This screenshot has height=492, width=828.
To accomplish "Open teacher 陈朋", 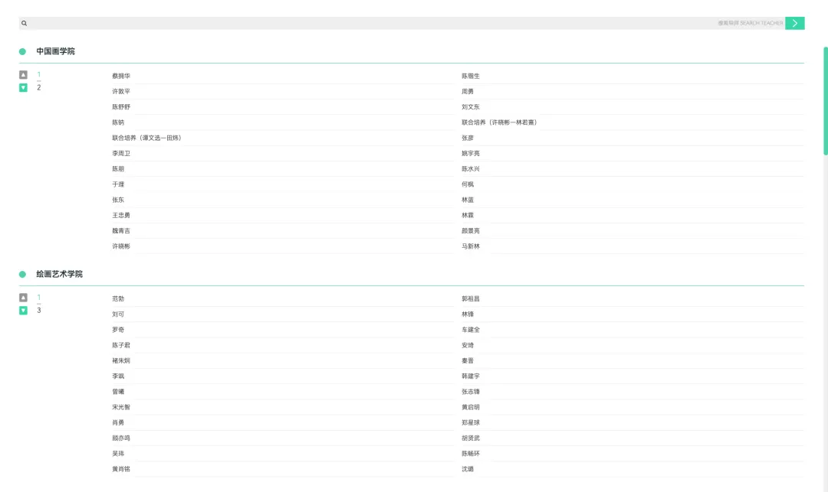I will click(x=118, y=169).
